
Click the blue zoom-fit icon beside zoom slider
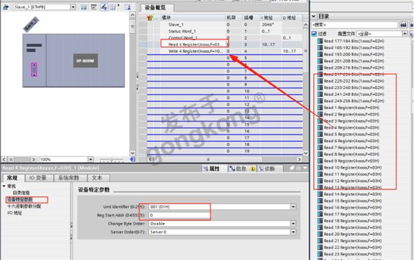[x=132, y=159]
